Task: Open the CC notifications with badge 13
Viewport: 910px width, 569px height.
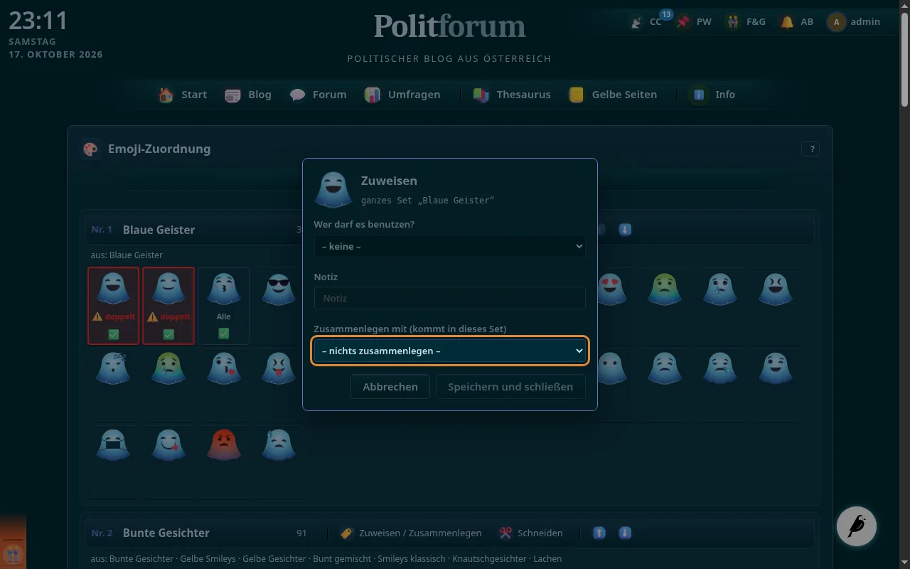Action: (647, 21)
